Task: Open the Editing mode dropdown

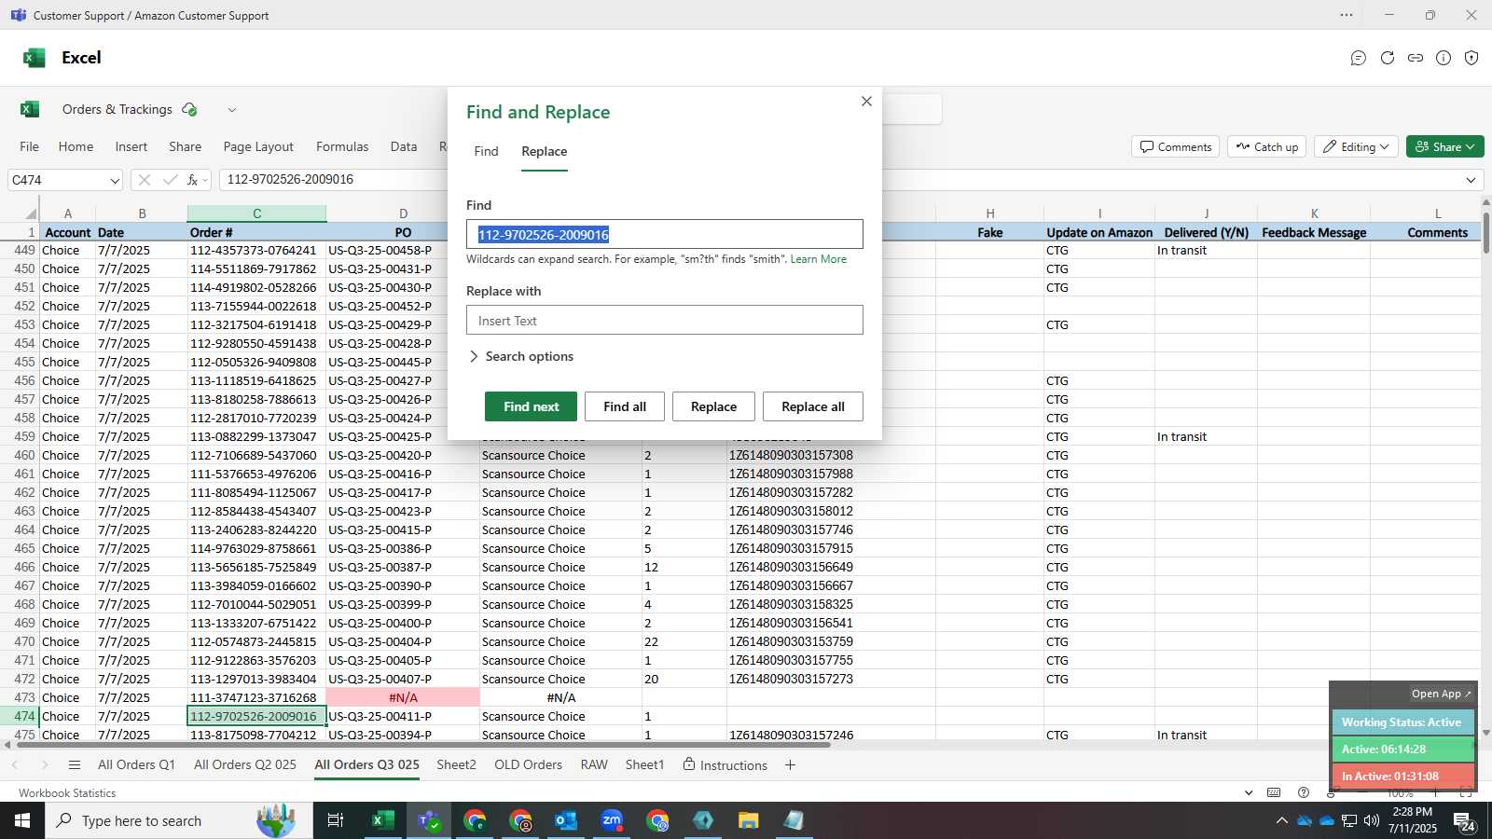Action: (1356, 146)
